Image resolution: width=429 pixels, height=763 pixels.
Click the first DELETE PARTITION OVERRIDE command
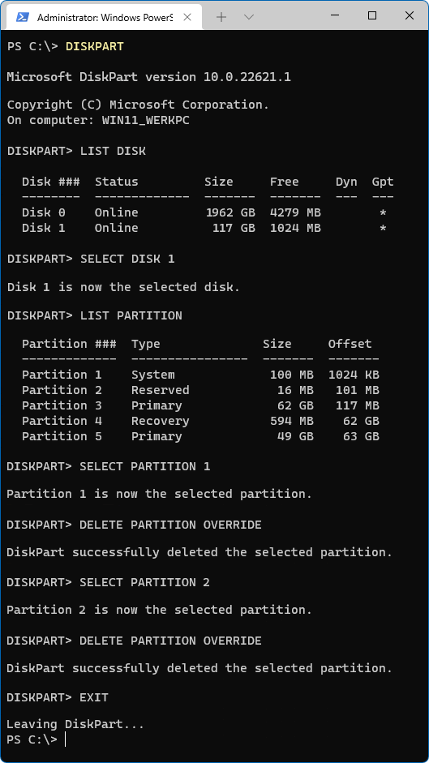tap(170, 525)
